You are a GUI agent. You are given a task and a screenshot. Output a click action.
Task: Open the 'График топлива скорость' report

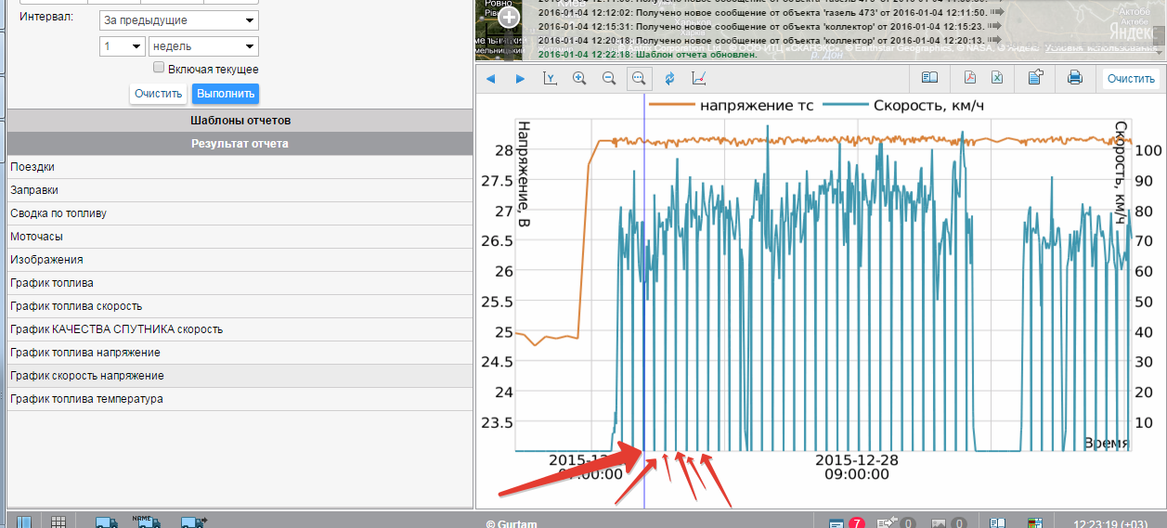[76, 306]
